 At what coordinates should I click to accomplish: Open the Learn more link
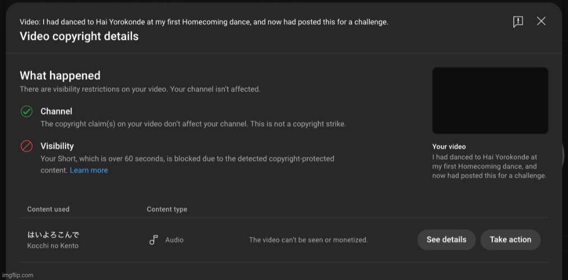[x=89, y=170]
